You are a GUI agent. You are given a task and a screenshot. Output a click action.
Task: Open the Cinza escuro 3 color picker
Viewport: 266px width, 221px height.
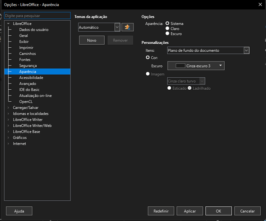196,66
